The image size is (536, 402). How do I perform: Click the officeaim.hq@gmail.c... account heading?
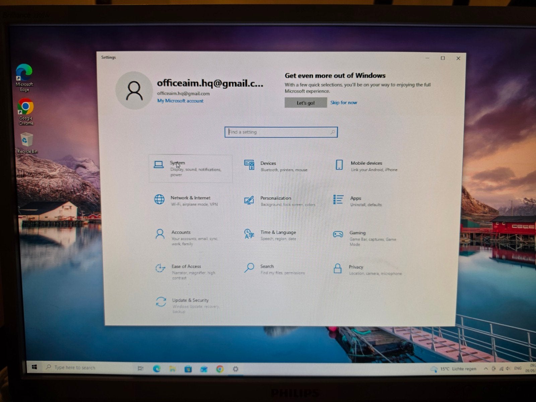click(x=210, y=83)
